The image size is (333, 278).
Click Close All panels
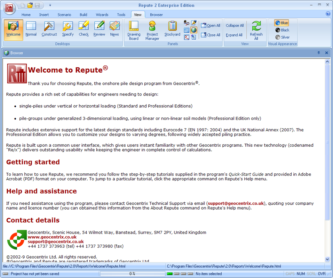pos(211,35)
